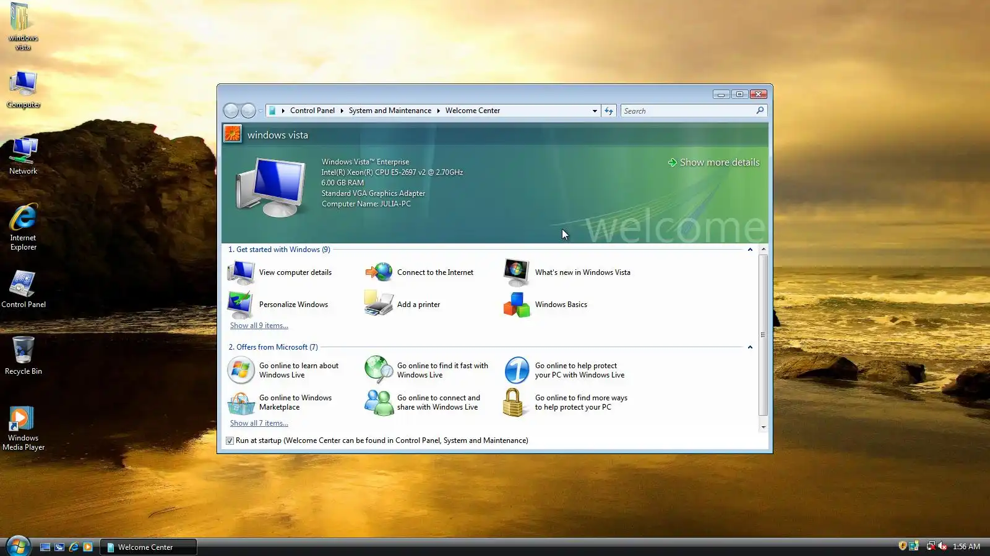Click the Search input field

[688, 111]
